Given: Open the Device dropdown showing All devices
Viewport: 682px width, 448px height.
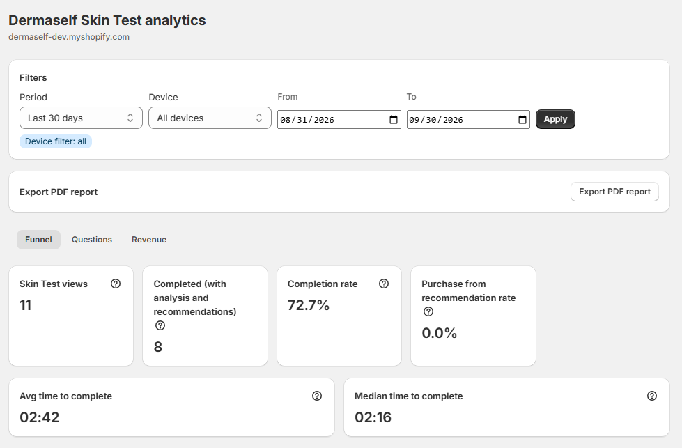Looking at the screenshot, I should pos(210,118).
